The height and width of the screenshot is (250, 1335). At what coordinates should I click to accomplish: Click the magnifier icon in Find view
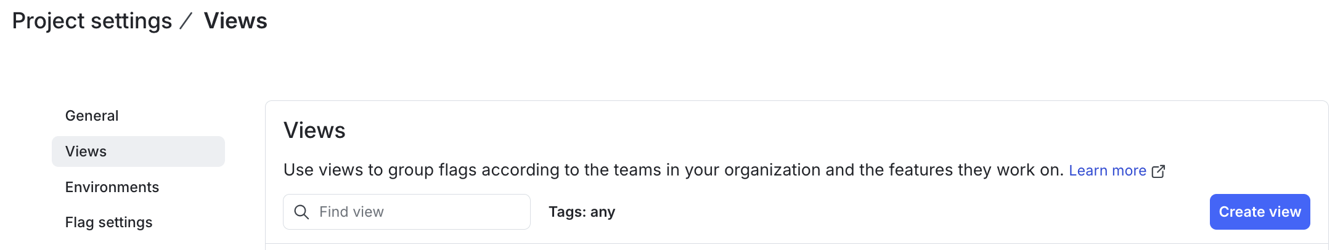pyautogui.click(x=301, y=212)
